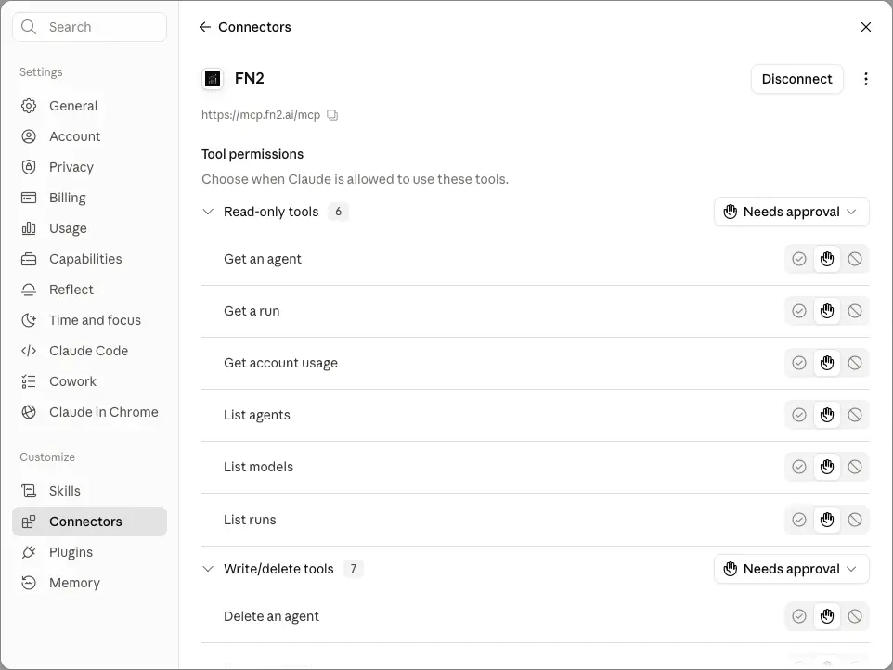Screen dimensions: 893x670
Task: Allow the List models tool always
Action: [799, 467]
